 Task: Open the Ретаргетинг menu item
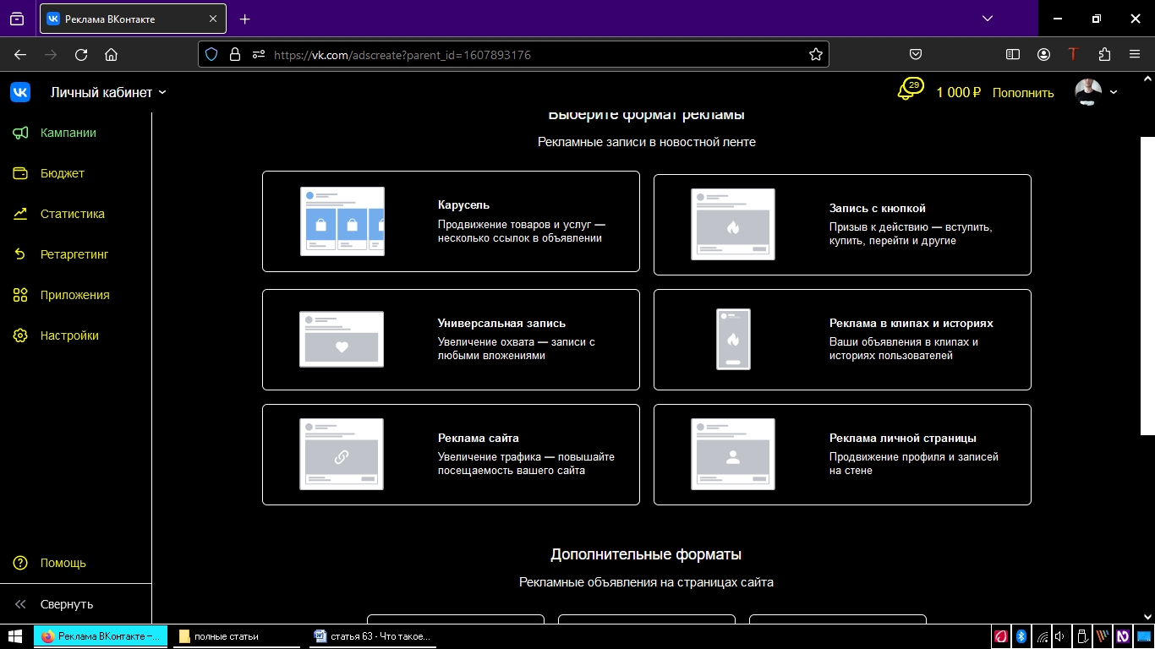pos(74,254)
